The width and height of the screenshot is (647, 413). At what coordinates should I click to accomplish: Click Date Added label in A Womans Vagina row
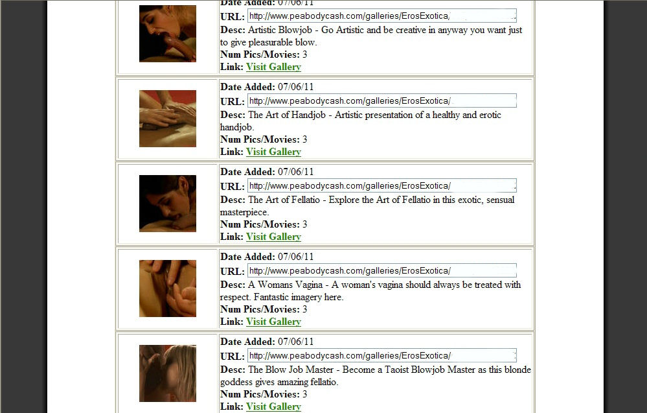click(247, 257)
